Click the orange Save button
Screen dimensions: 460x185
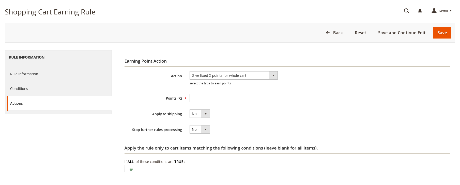click(442, 33)
